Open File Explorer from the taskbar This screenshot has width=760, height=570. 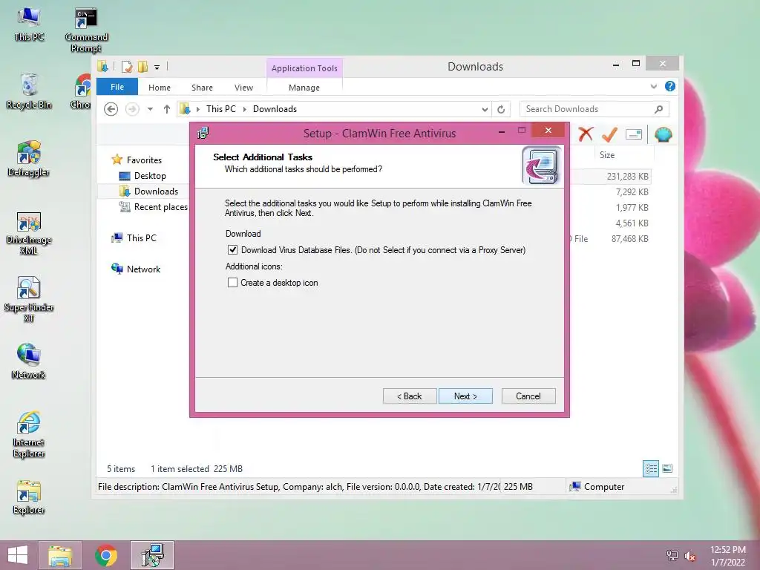(60, 555)
